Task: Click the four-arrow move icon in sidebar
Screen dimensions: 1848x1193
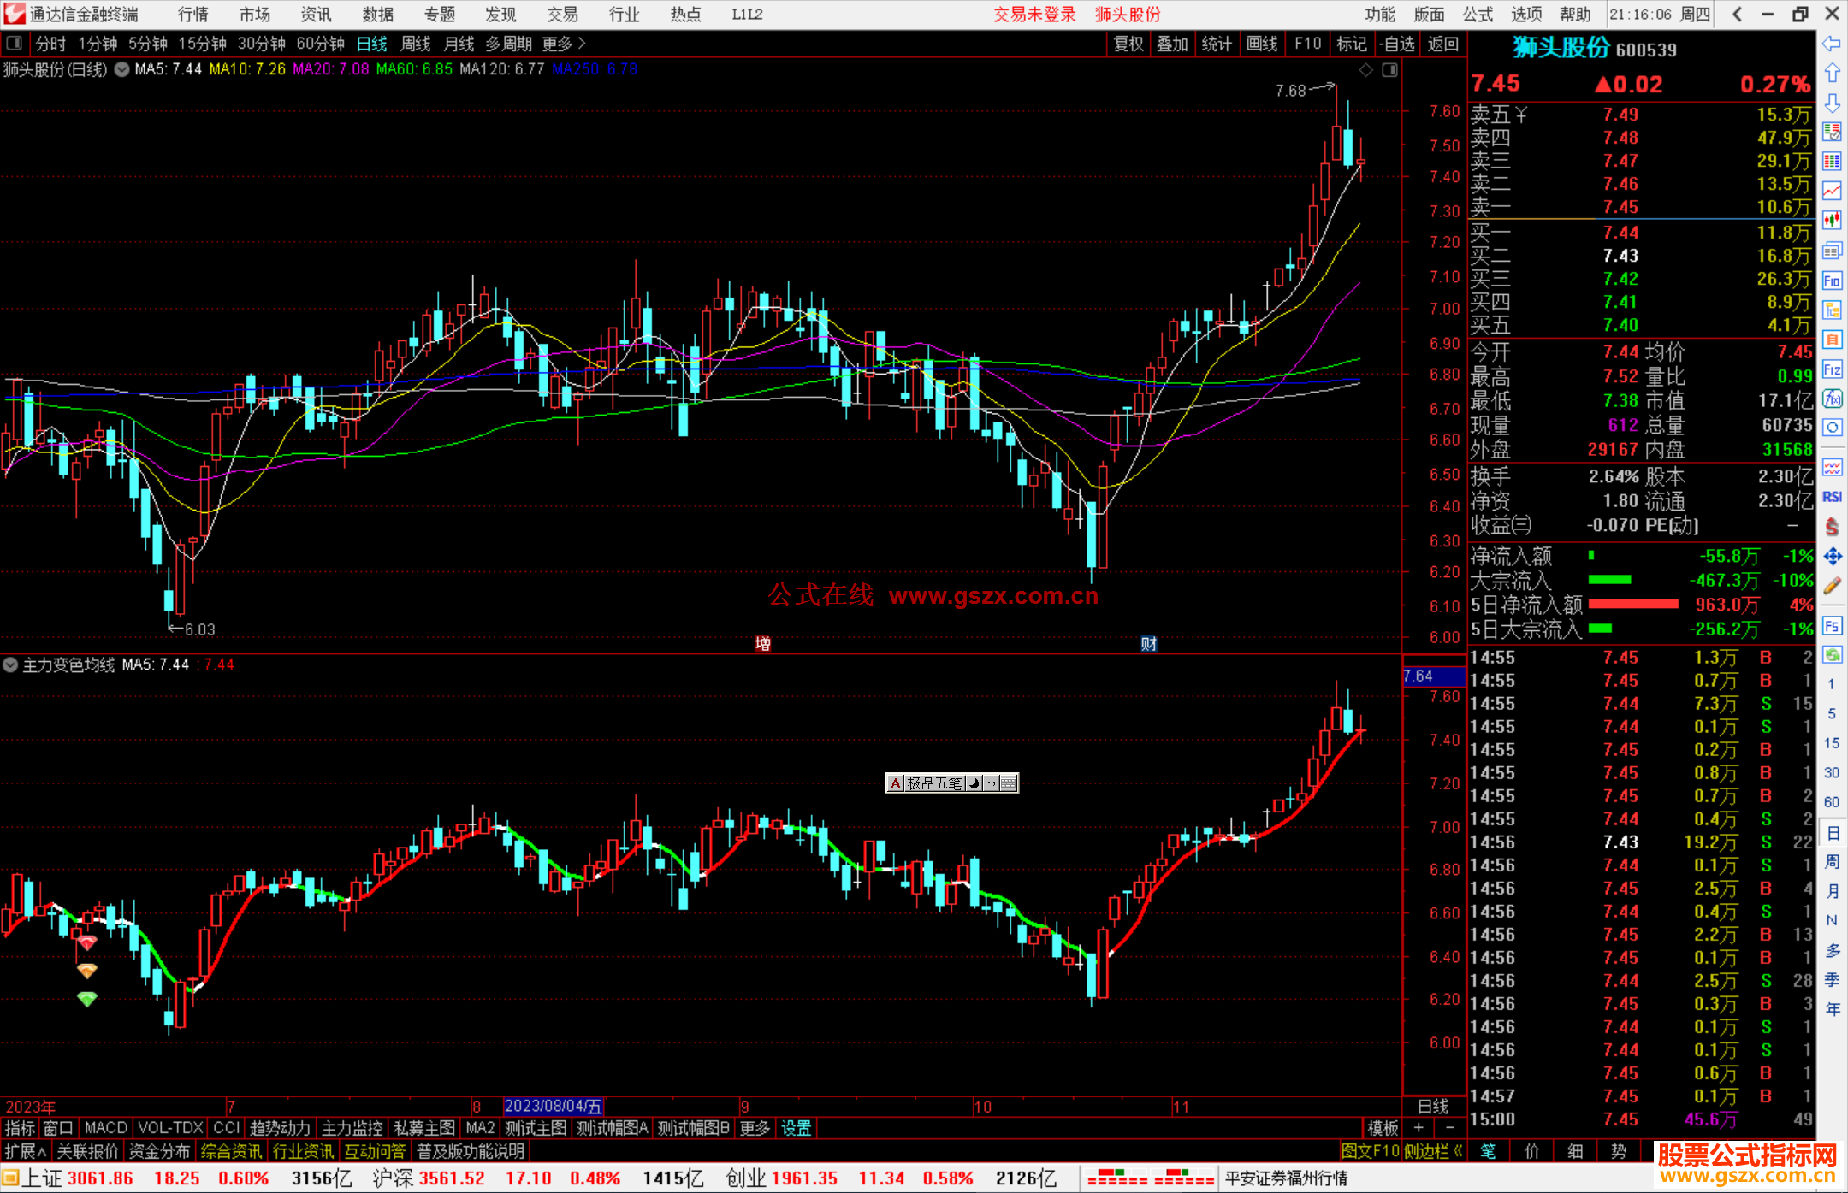Action: tap(1832, 557)
